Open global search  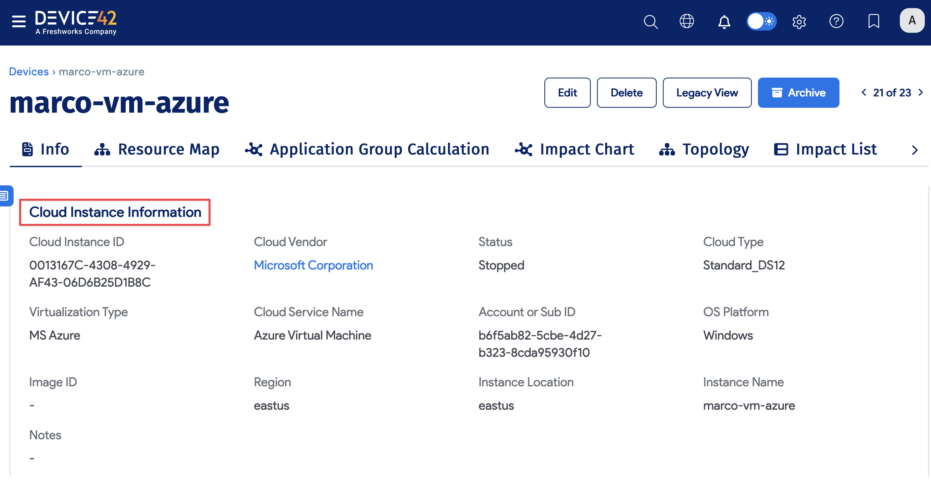click(651, 22)
